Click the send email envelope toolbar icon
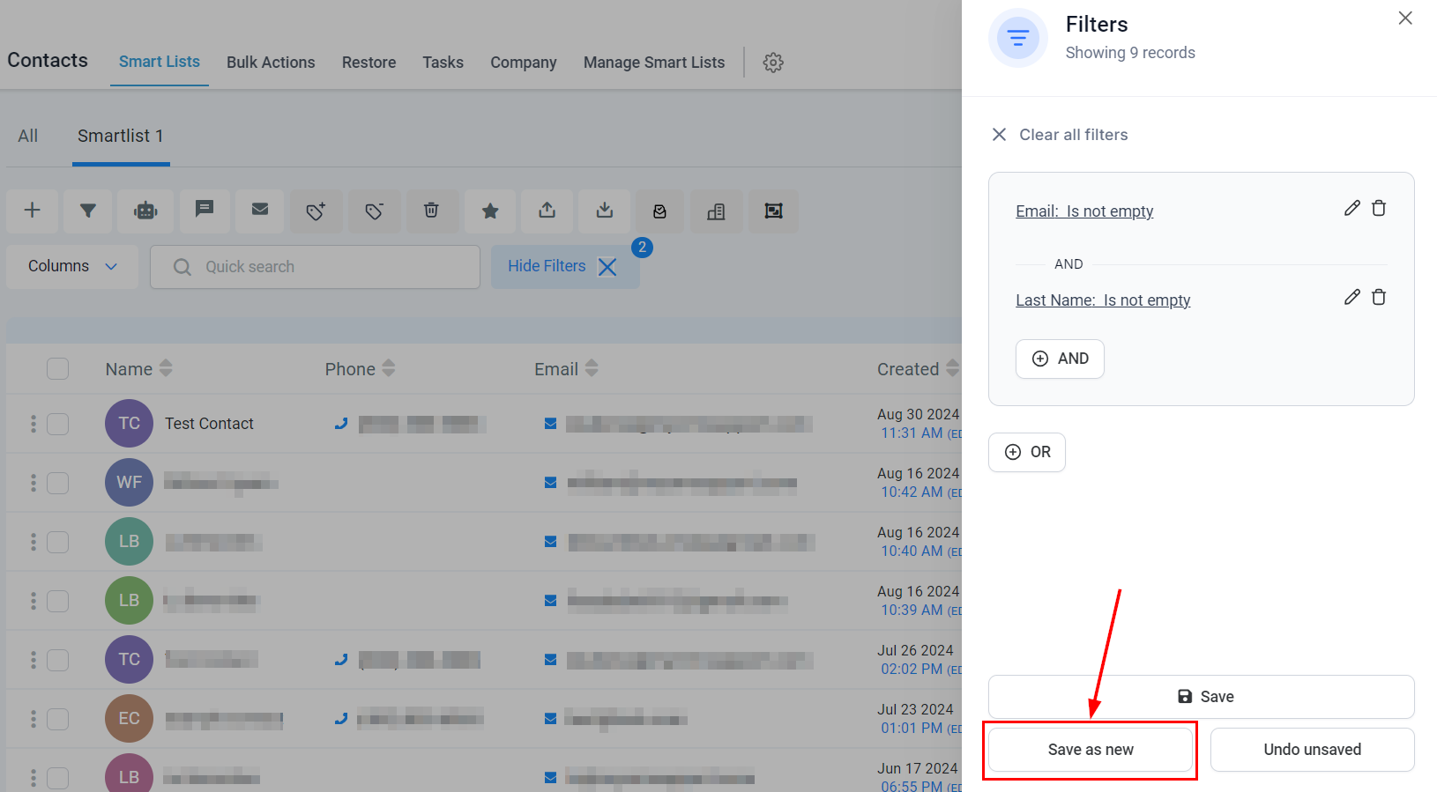The image size is (1437, 792). tap(260, 211)
